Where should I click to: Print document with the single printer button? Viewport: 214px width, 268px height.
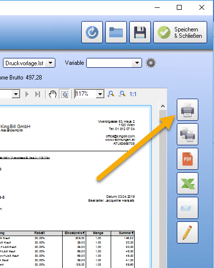[188, 109]
